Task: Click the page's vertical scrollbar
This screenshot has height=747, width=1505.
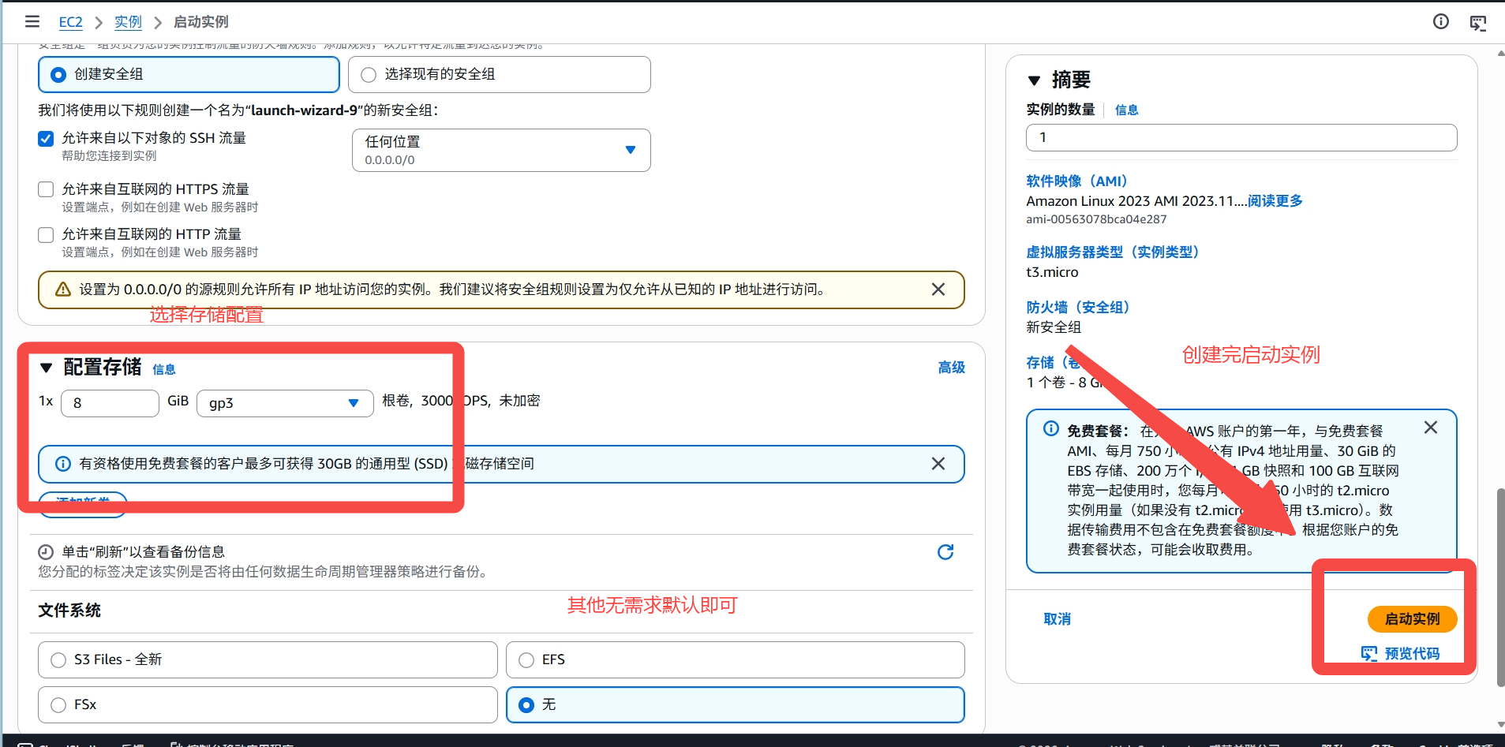Action: pos(1500,588)
